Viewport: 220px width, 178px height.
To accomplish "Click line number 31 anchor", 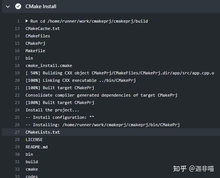I will (17, 162).
